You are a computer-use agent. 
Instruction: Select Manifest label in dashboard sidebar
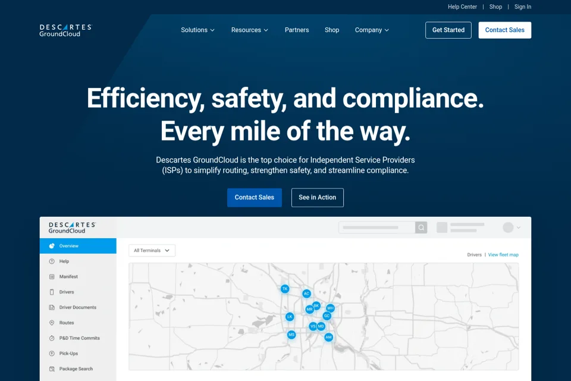click(68, 277)
